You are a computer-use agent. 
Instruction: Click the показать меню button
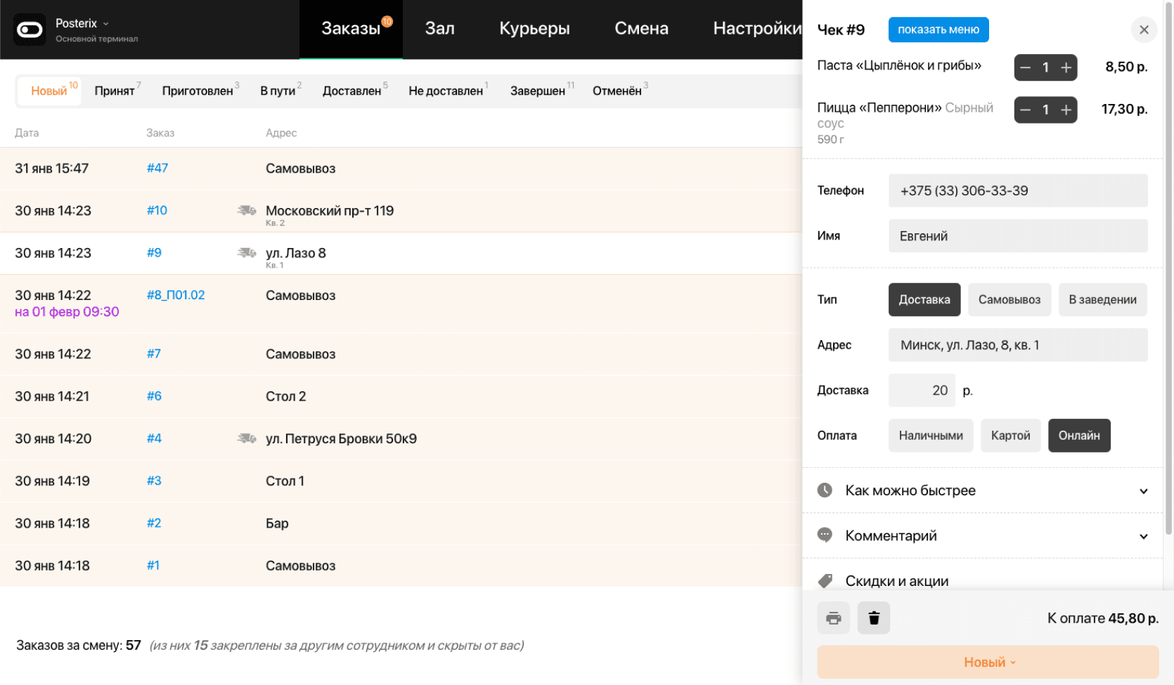[x=938, y=30]
